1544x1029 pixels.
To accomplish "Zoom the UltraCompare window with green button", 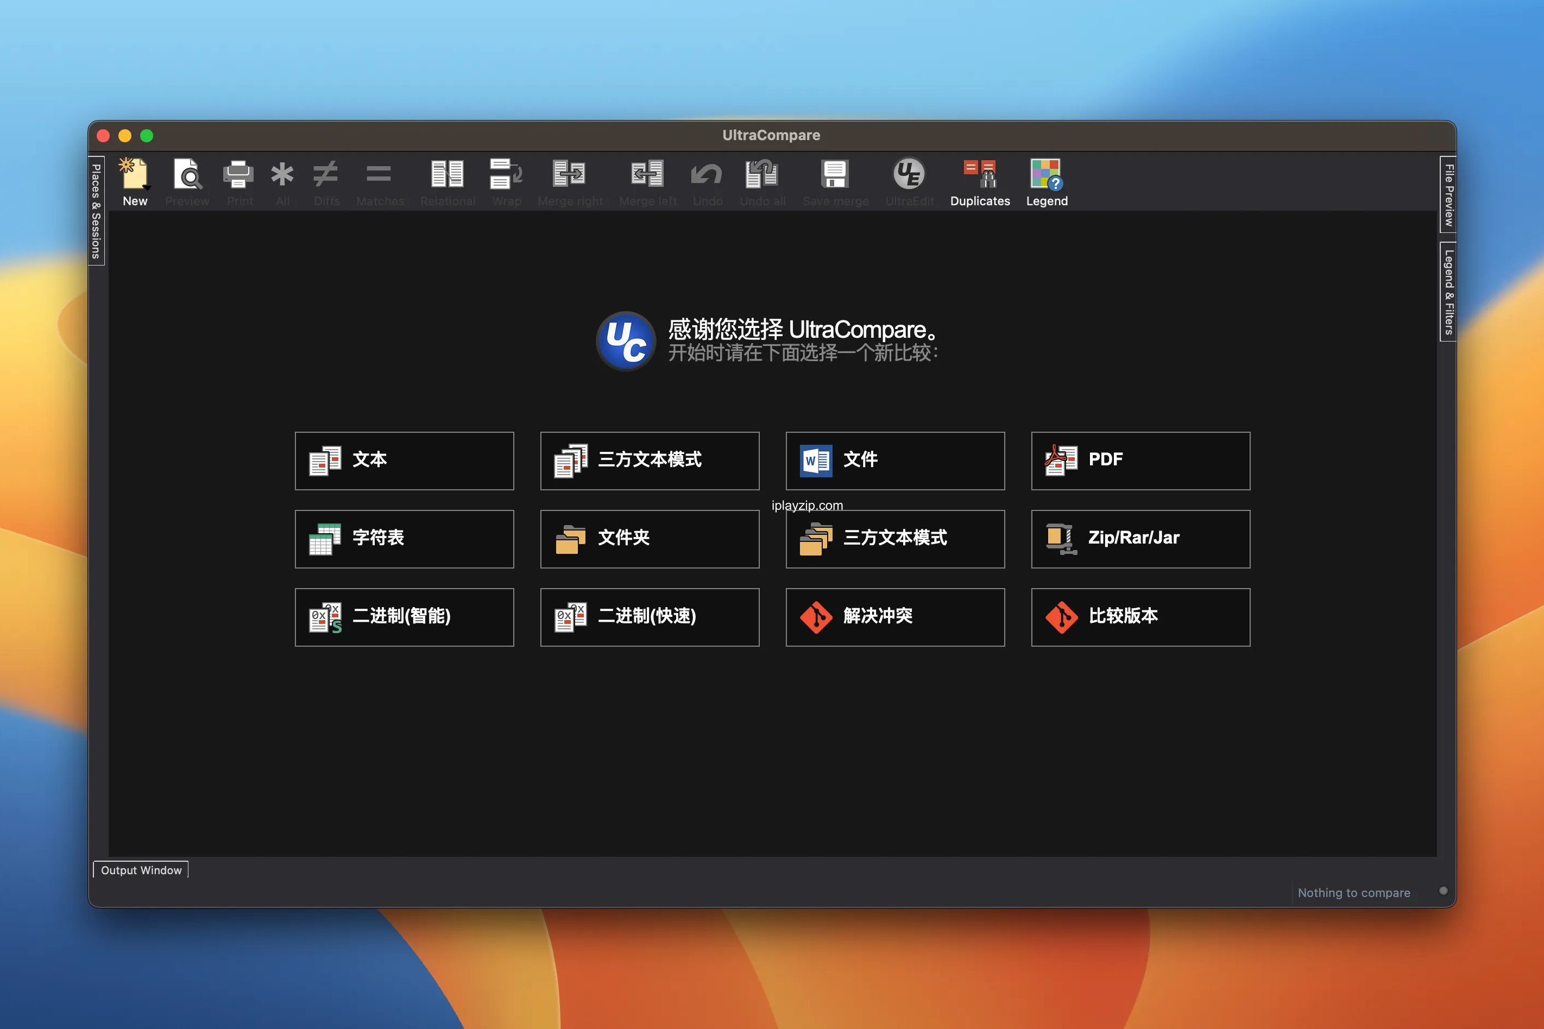I will pyautogui.click(x=146, y=136).
